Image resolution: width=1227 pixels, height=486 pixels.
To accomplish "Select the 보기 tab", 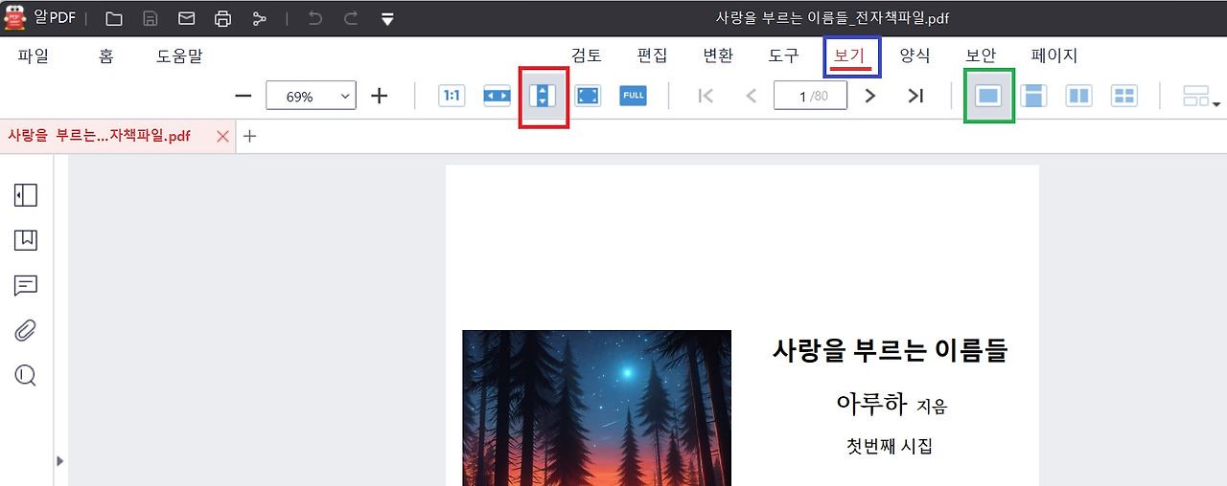I will [x=850, y=55].
